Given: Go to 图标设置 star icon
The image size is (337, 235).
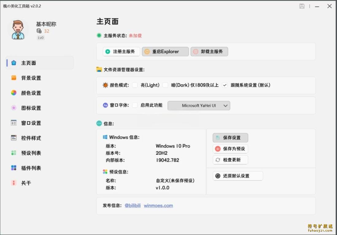Looking at the screenshot, I should [14, 108].
